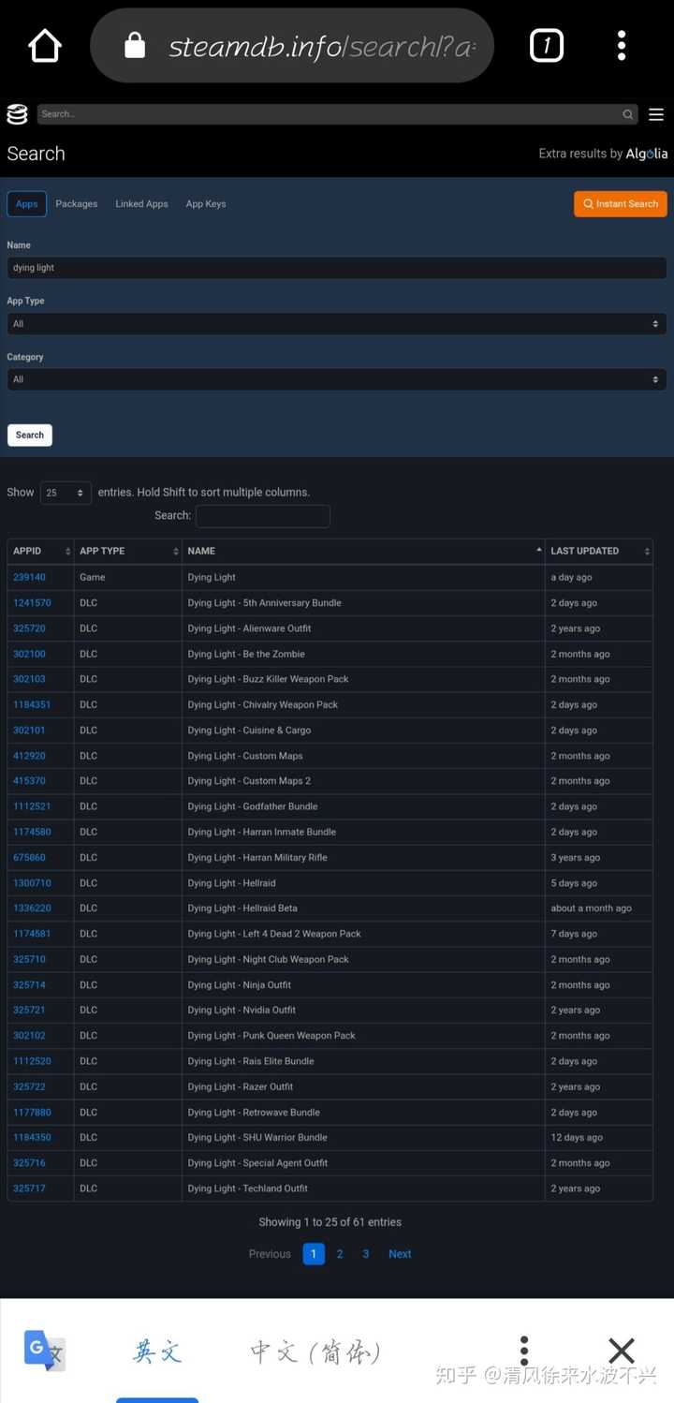Open app ID 1177880

33,1113
